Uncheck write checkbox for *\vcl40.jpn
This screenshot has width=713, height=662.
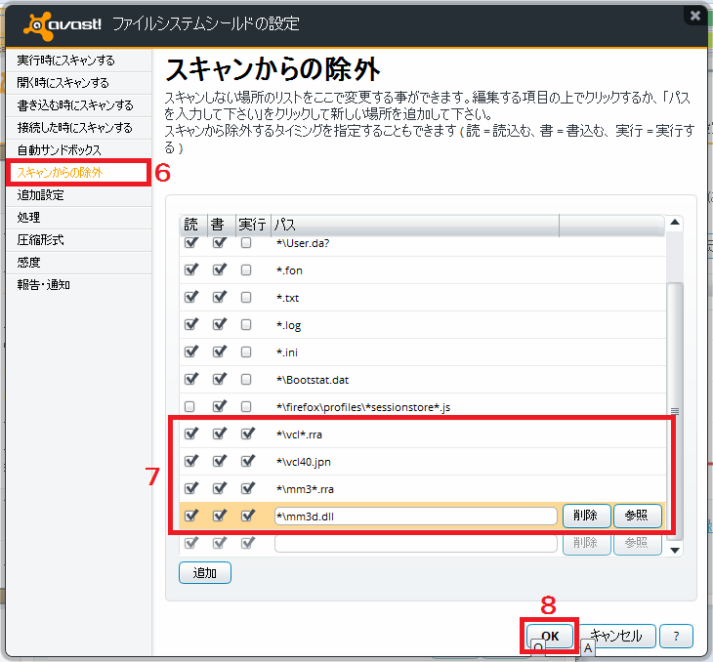pos(219,461)
